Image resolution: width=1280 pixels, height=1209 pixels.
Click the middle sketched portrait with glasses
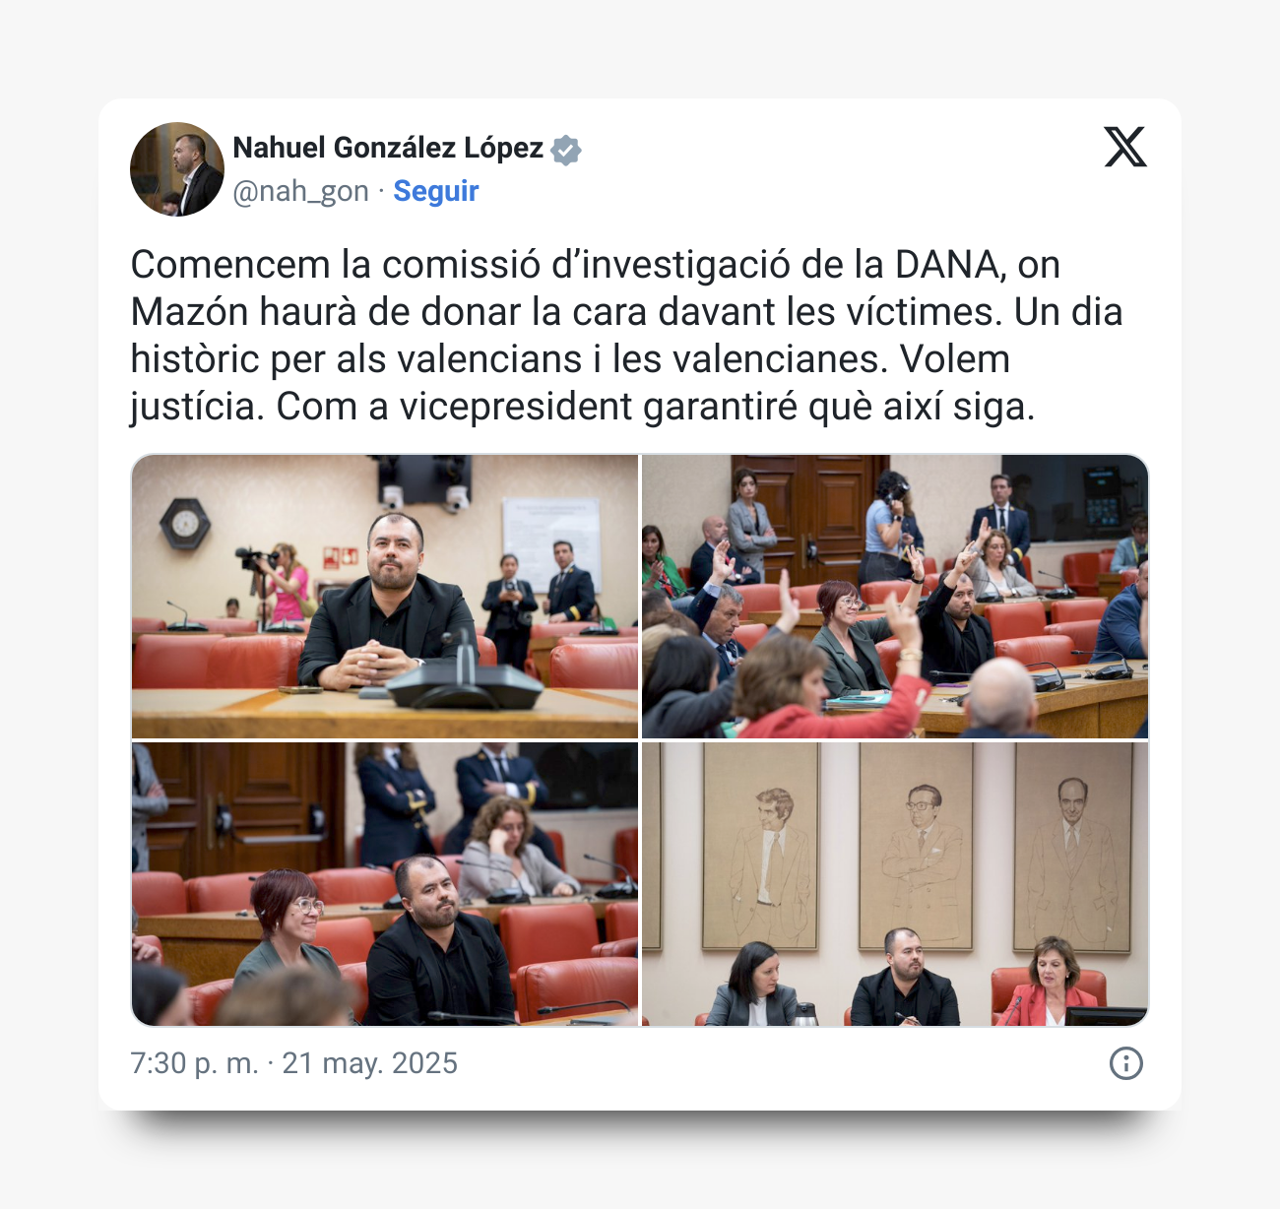(x=916, y=847)
